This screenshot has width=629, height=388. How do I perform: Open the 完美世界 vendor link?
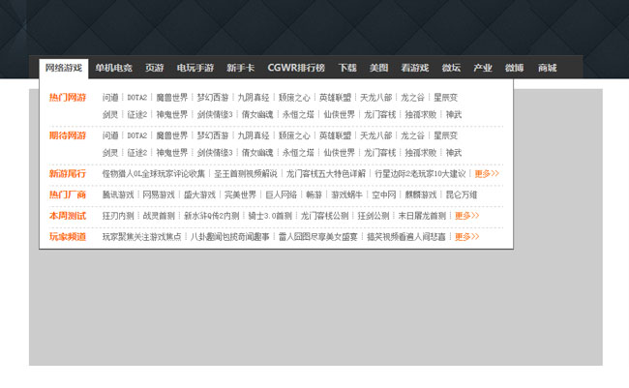(x=240, y=195)
